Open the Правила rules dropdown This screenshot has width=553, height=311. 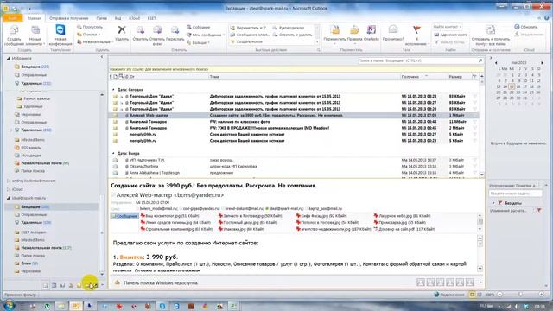coord(354,34)
